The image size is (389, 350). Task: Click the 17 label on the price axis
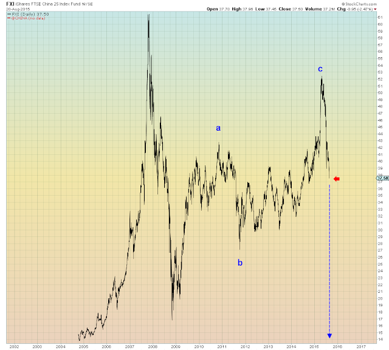(x=380, y=319)
